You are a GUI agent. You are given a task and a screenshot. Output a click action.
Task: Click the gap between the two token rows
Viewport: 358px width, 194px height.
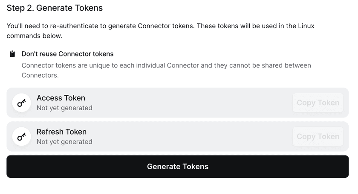pos(178,120)
